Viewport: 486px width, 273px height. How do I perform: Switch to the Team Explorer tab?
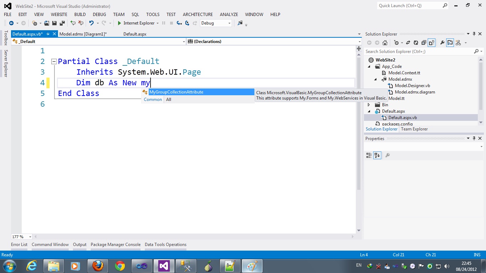[414, 129]
